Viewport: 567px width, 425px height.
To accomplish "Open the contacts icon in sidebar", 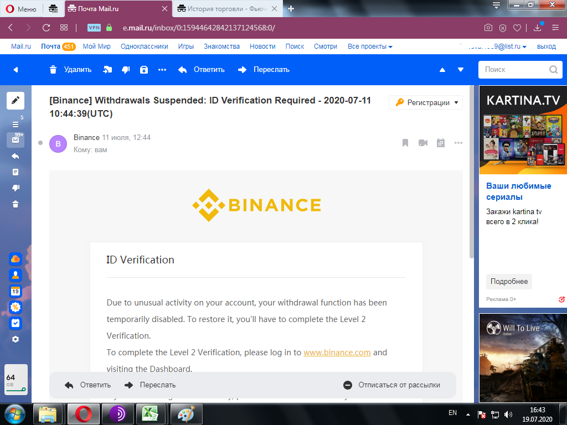I will tap(16, 275).
